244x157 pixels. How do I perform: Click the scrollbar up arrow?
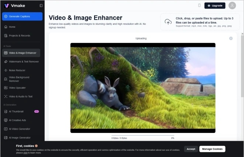coord(243,34)
